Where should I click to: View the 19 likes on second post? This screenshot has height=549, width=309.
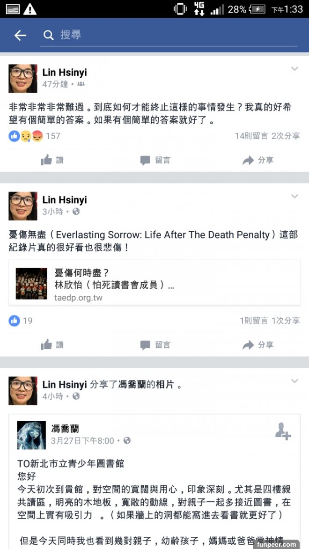coord(21,320)
